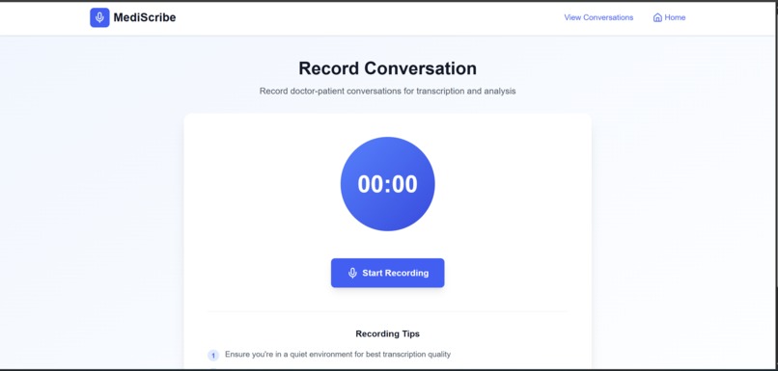Viewport: 778px width, 371px height.
Task: Click the tip number 1 badge
Action: point(213,356)
